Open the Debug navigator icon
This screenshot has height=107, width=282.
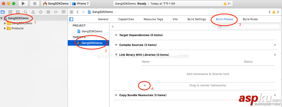click(48, 12)
